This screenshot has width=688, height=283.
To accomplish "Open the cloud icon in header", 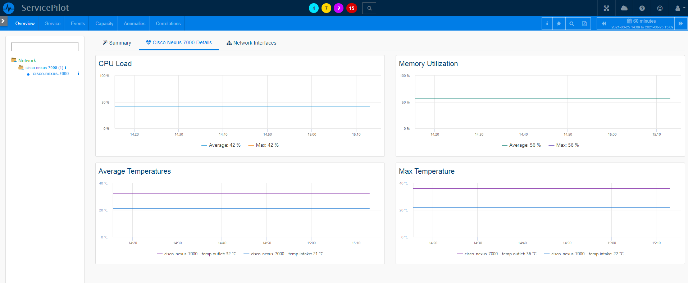I will point(624,8).
